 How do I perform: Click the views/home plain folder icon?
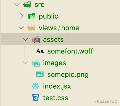pos(31,28)
